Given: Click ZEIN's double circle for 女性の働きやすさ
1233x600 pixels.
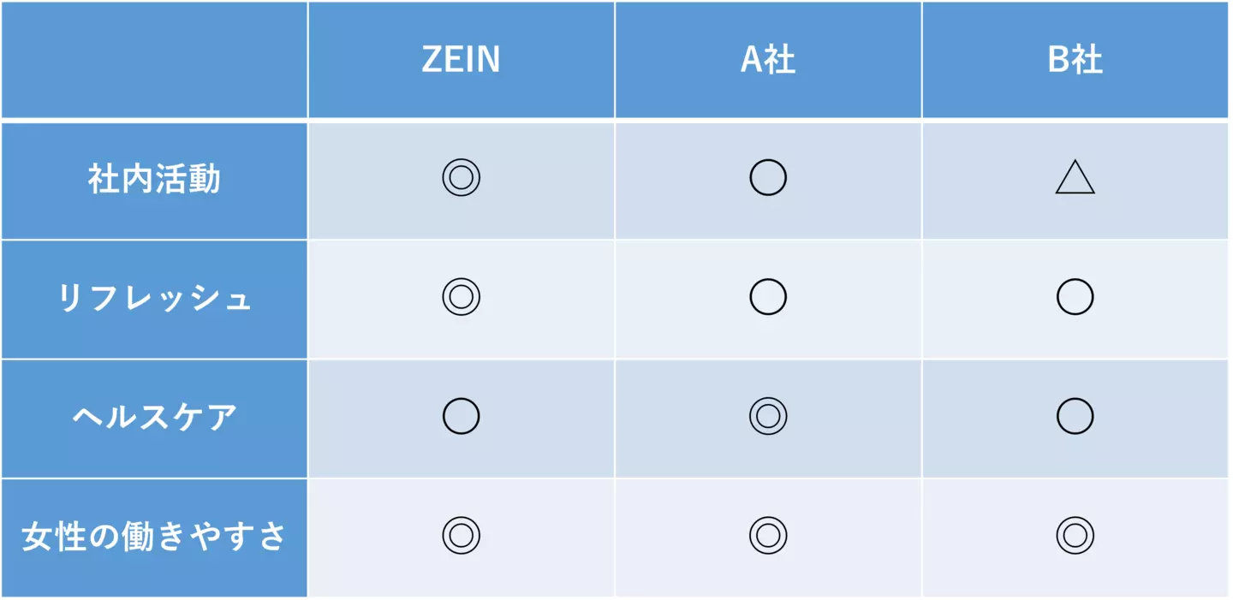Looking at the screenshot, I should tap(461, 536).
